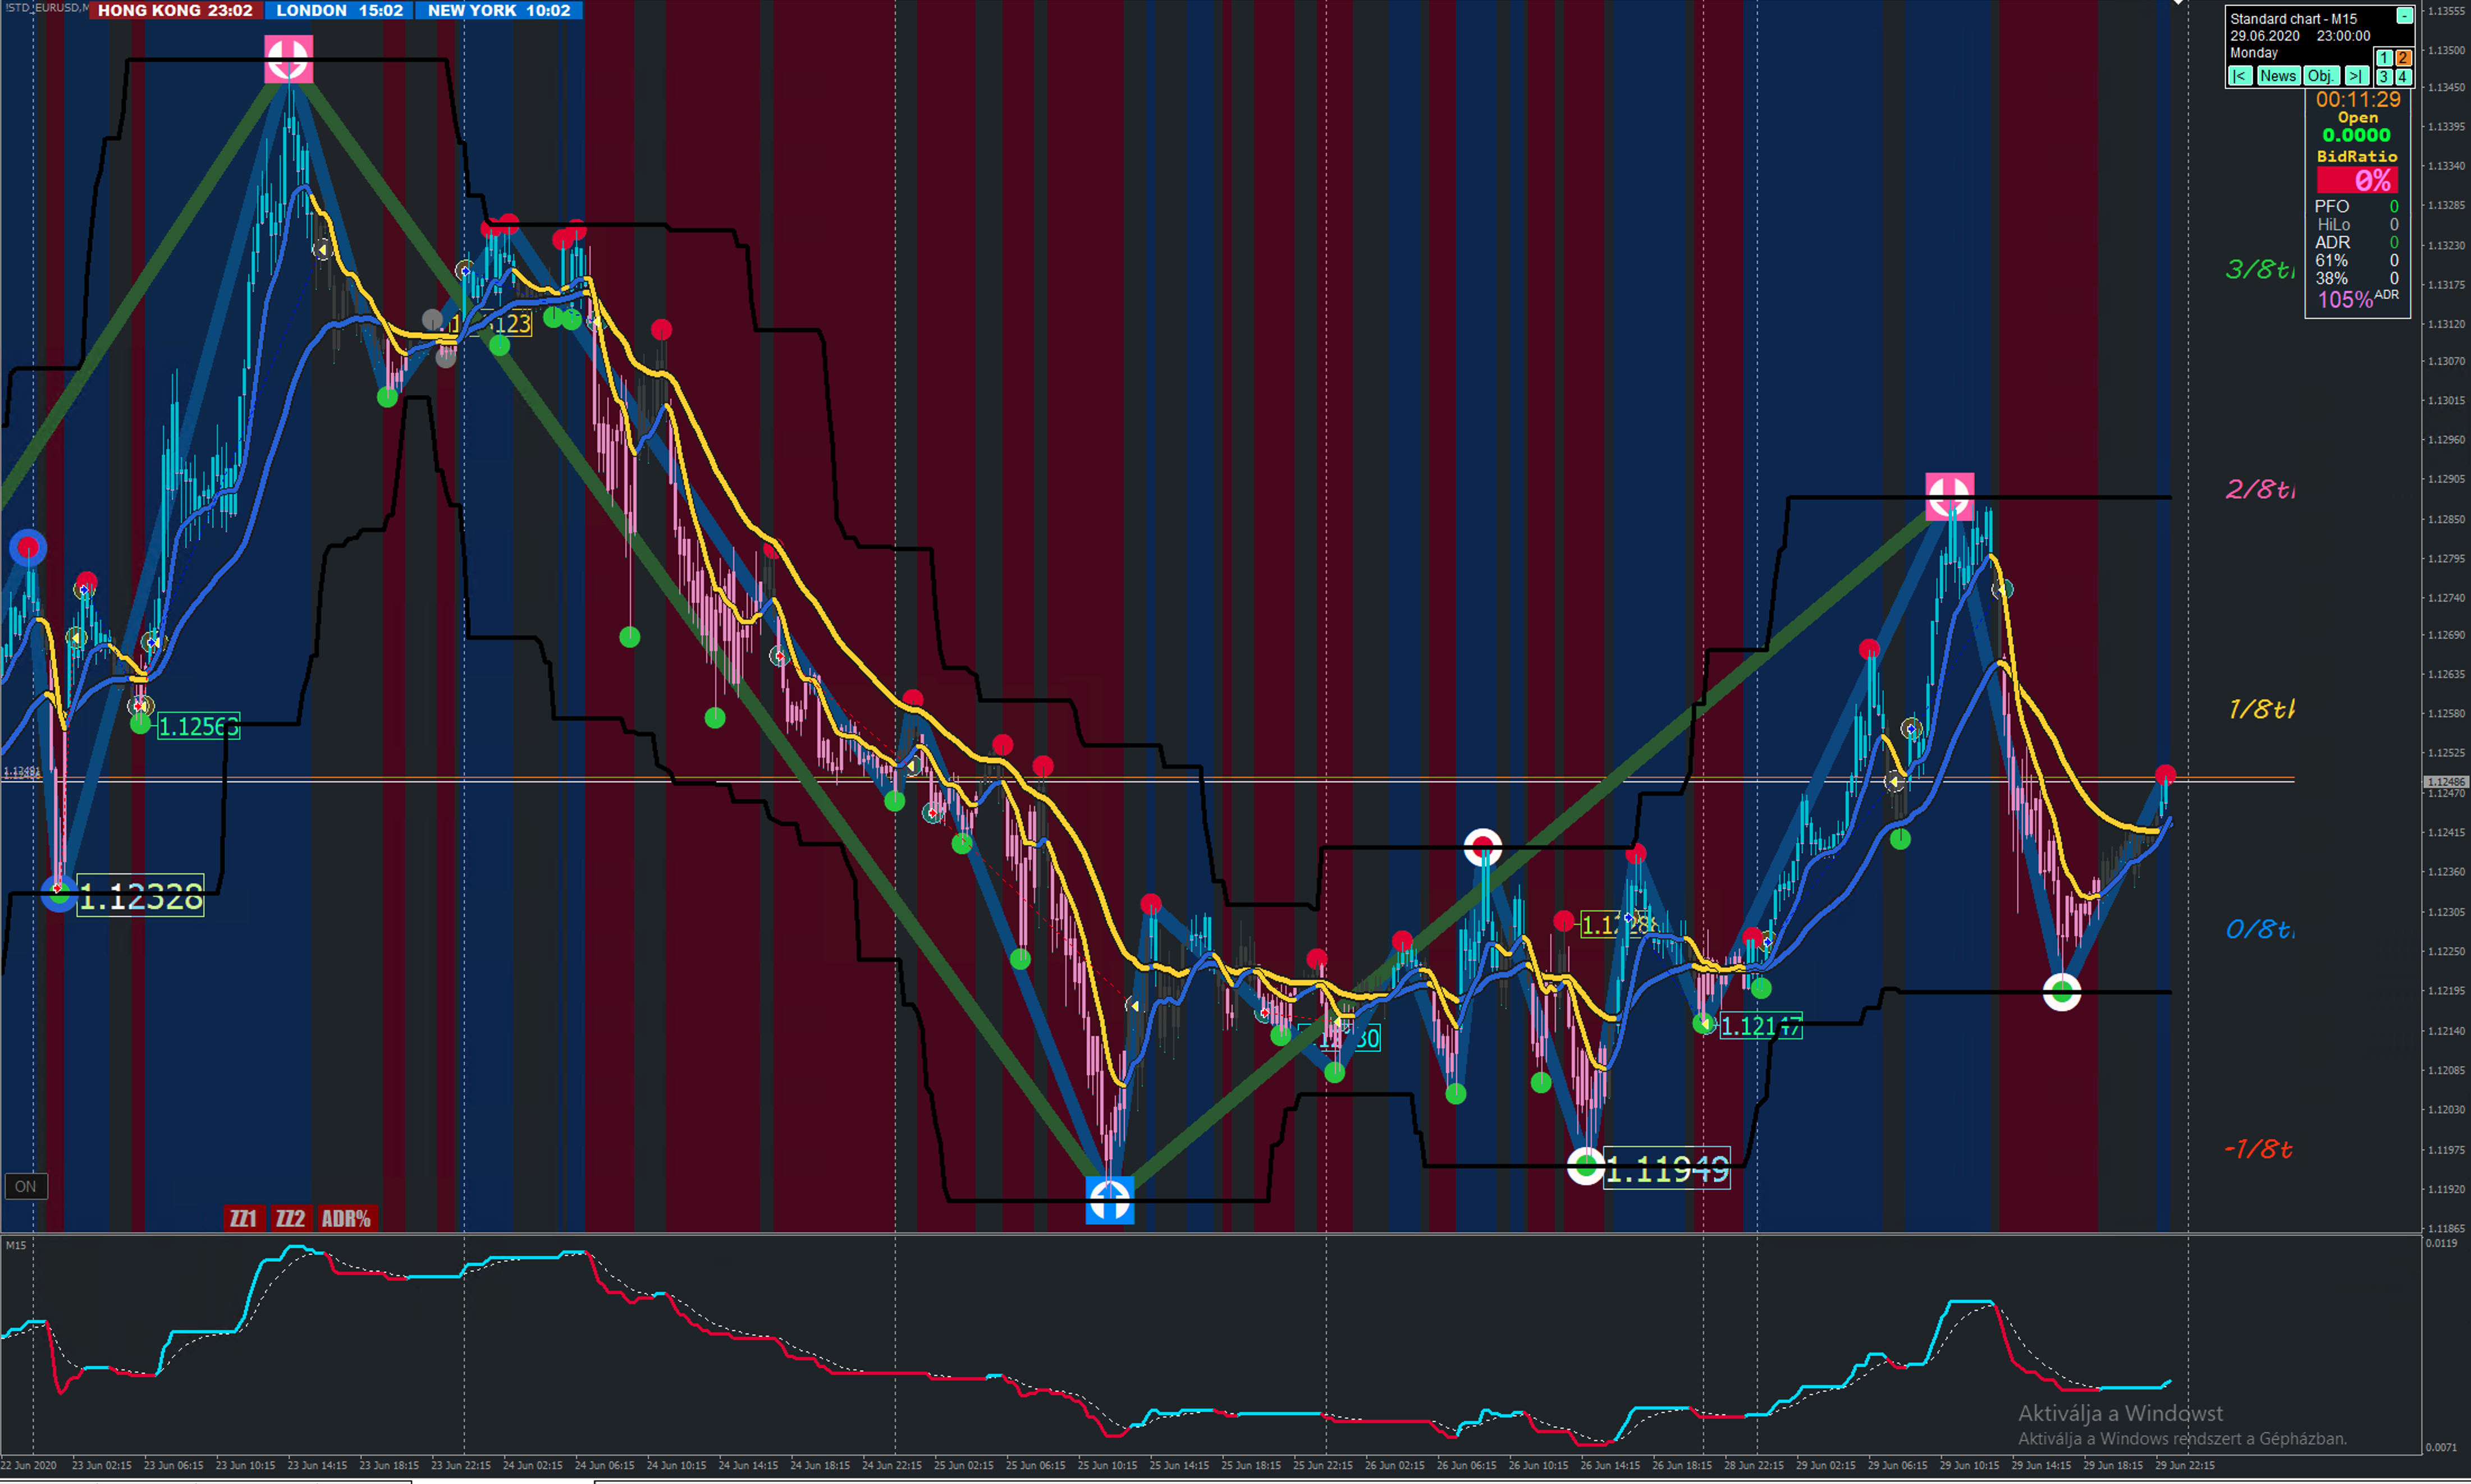Open the News panel

click(2278, 76)
